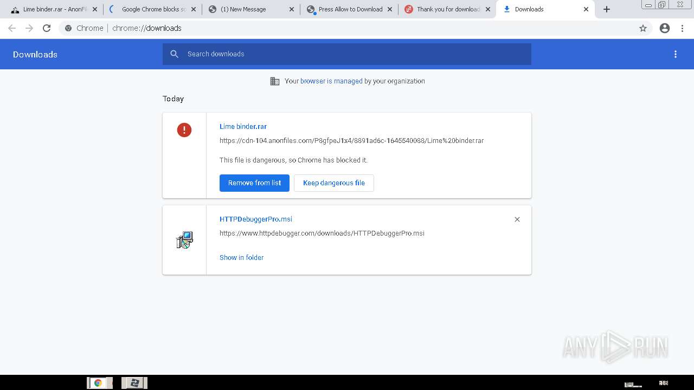The image size is (694, 390).
Task: Open the Chrome three-dot menu
Action: [x=682, y=28]
